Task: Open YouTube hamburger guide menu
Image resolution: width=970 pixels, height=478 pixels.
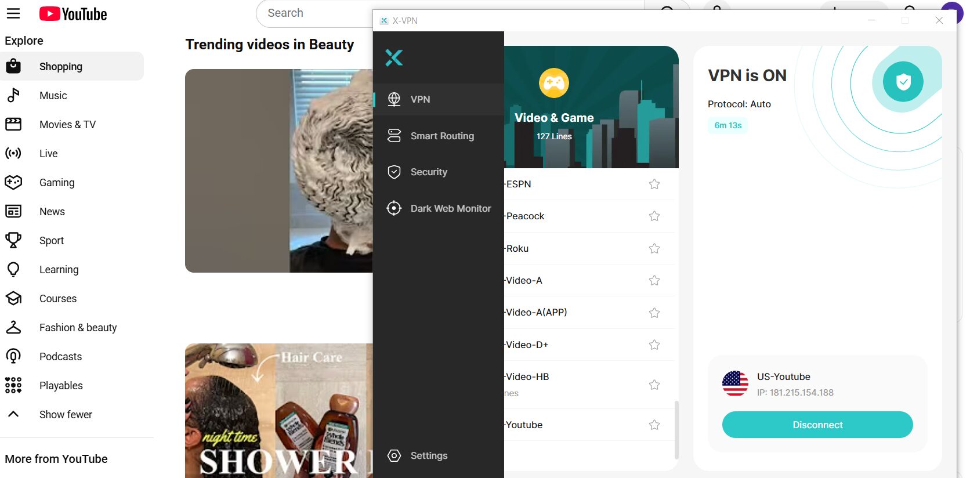Action: pos(13,13)
